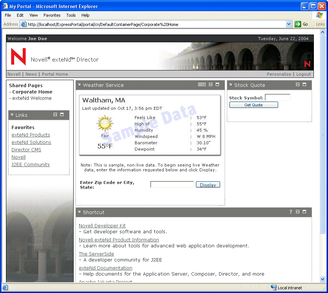This screenshot has width=328, height=293.
Task: Maximize the Weather Service portlet
Action: click(217, 84)
